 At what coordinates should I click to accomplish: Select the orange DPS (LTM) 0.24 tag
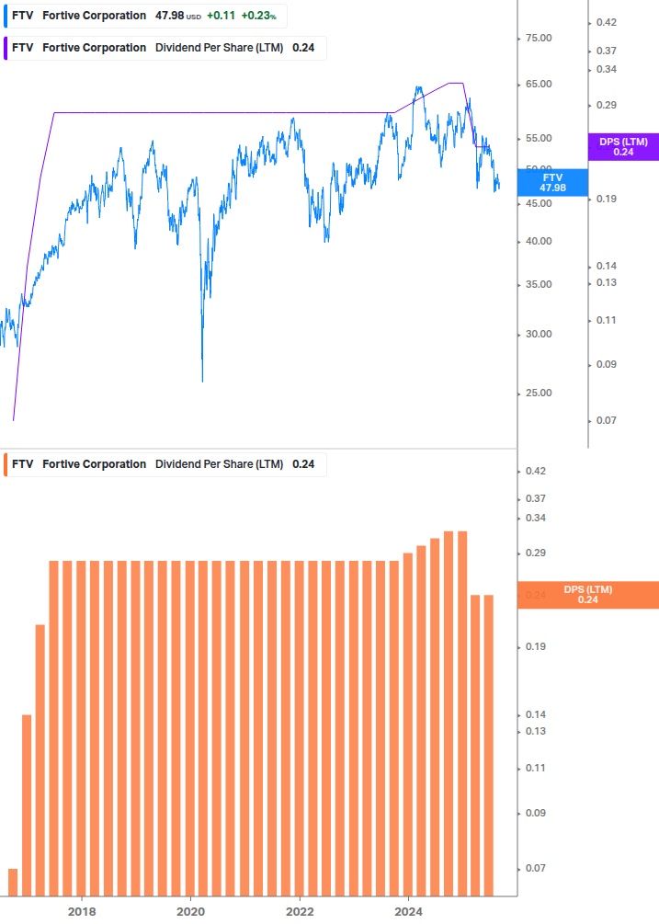(588, 595)
